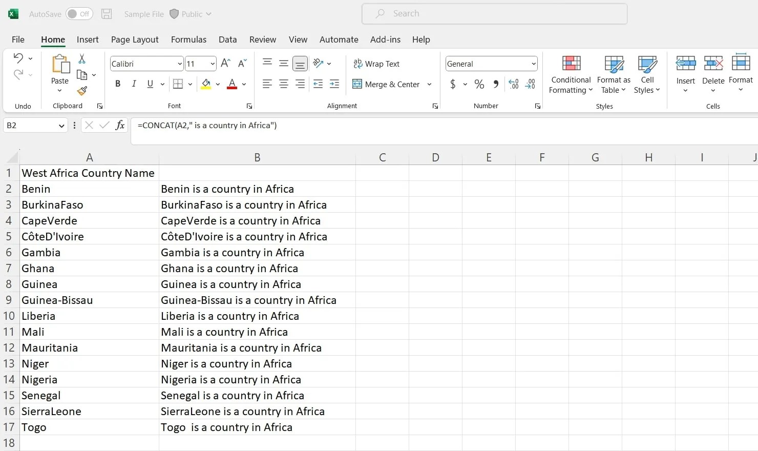The width and height of the screenshot is (758, 451).
Task: Click the Decrease Decimal icon
Action: click(530, 84)
